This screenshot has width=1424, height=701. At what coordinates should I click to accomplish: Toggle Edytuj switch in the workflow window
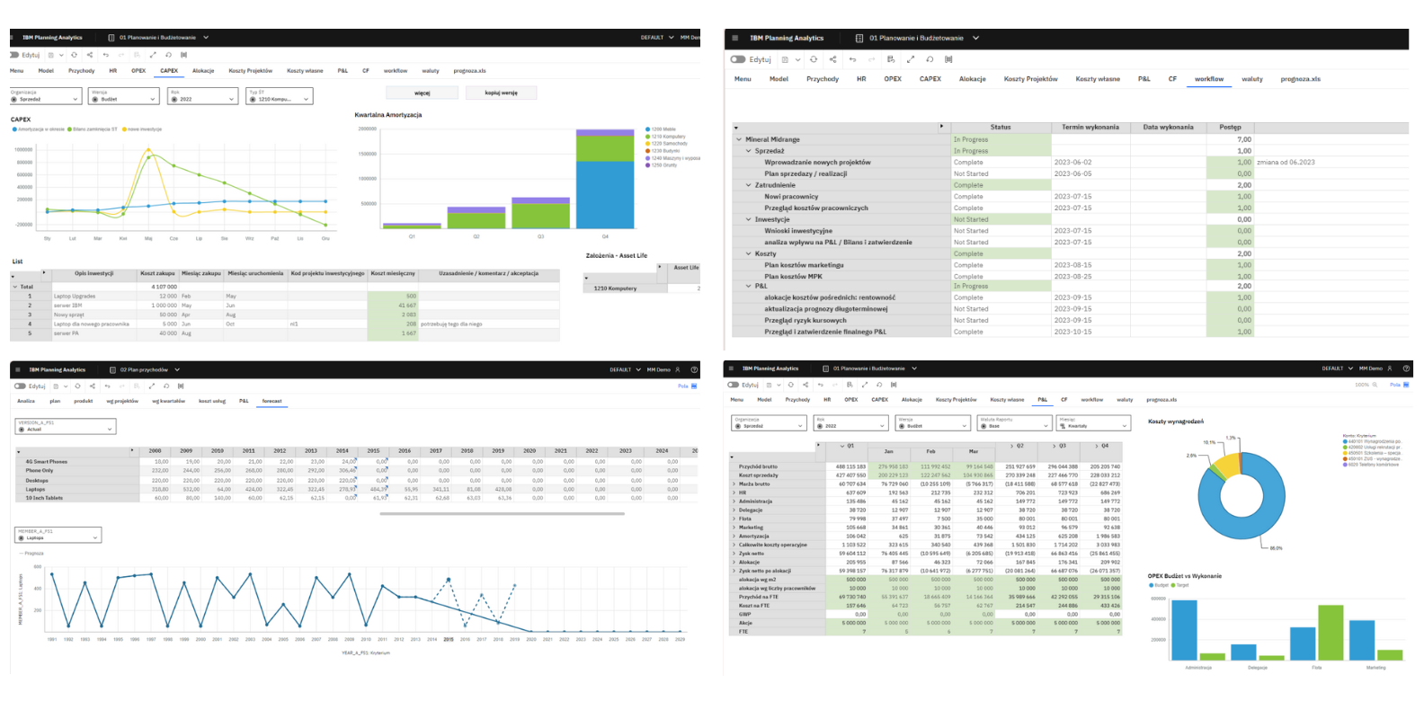(x=738, y=59)
